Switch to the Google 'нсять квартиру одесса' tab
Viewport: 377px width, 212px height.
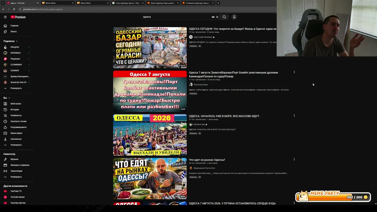coord(128,3)
